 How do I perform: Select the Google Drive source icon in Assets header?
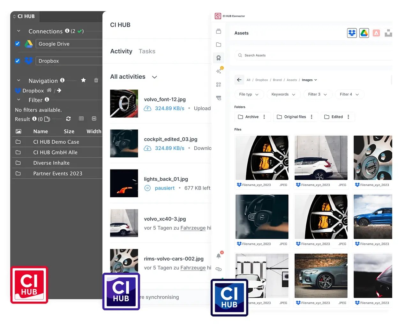pos(364,33)
